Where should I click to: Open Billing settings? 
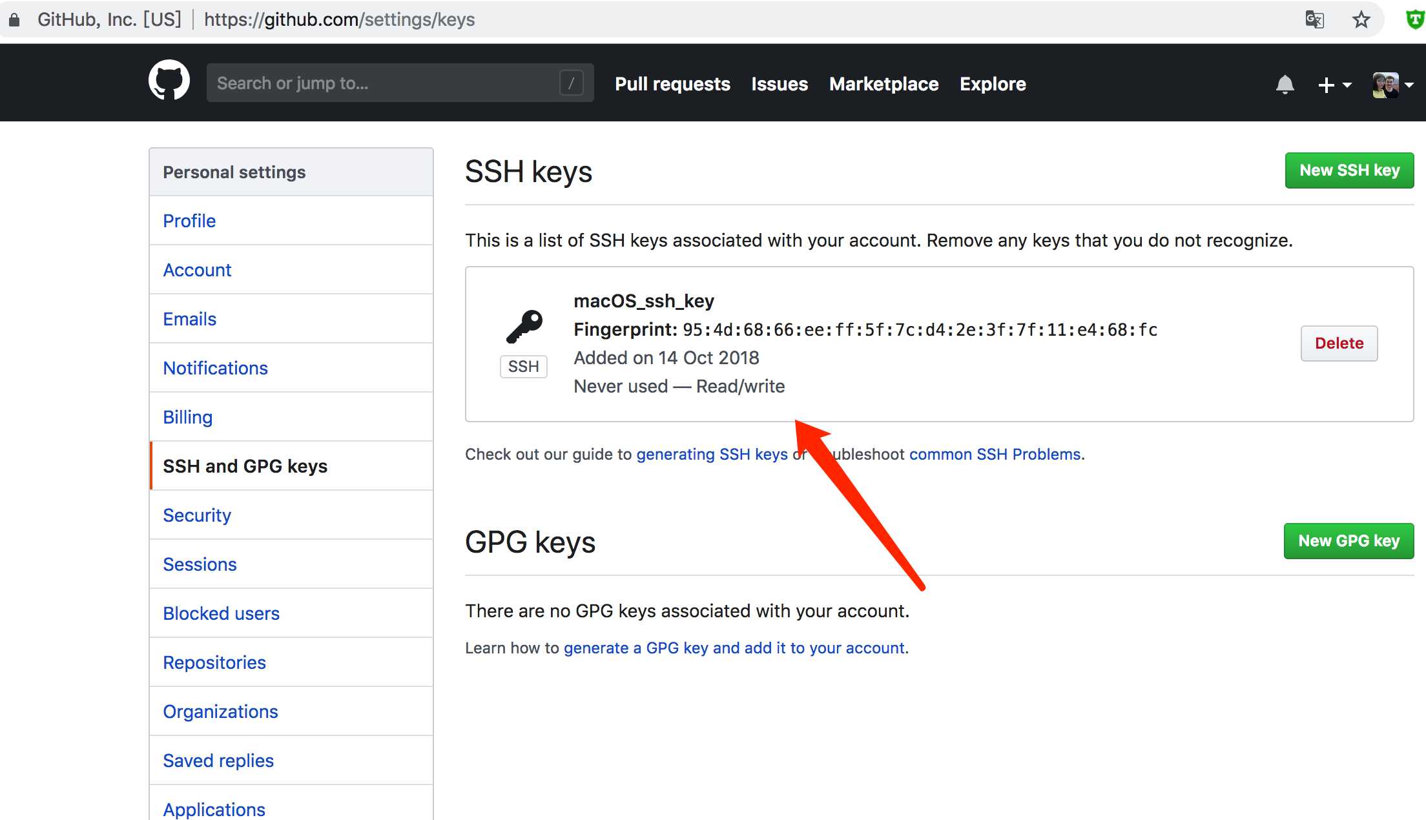point(291,417)
